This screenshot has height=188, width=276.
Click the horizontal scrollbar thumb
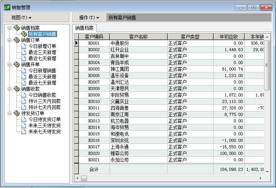(x=84, y=178)
